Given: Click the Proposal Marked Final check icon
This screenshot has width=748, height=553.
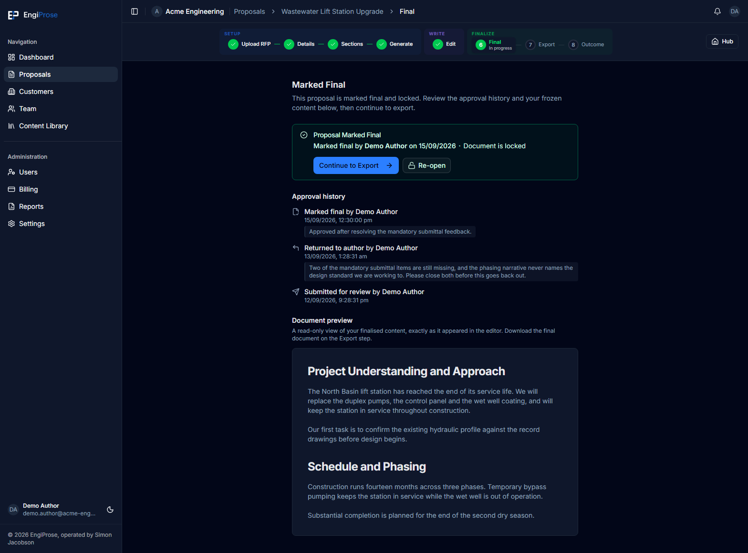Looking at the screenshot, I should click(x=304, y=135).
